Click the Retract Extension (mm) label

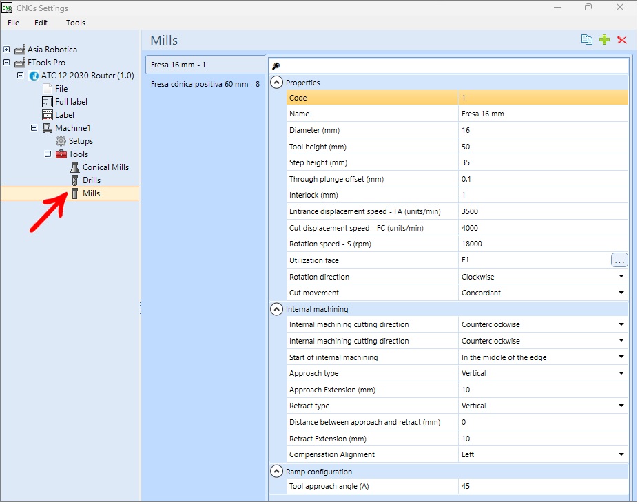point(328,439)
